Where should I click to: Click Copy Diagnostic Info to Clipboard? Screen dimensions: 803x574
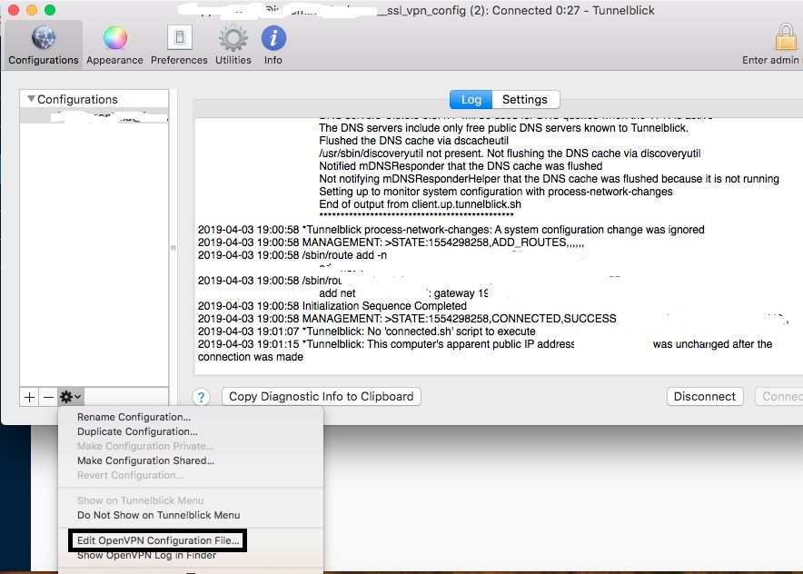321,396
